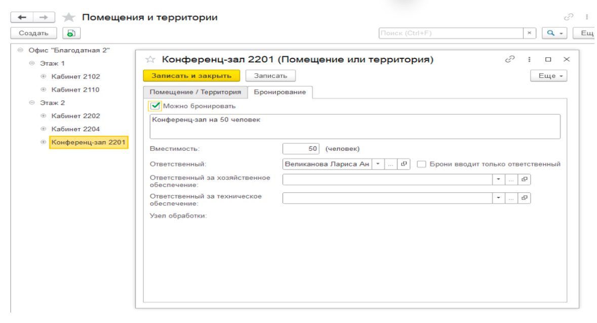Go back with the left arrow button
The width and height of the screenshot is (597, 323).
[22, 17]
